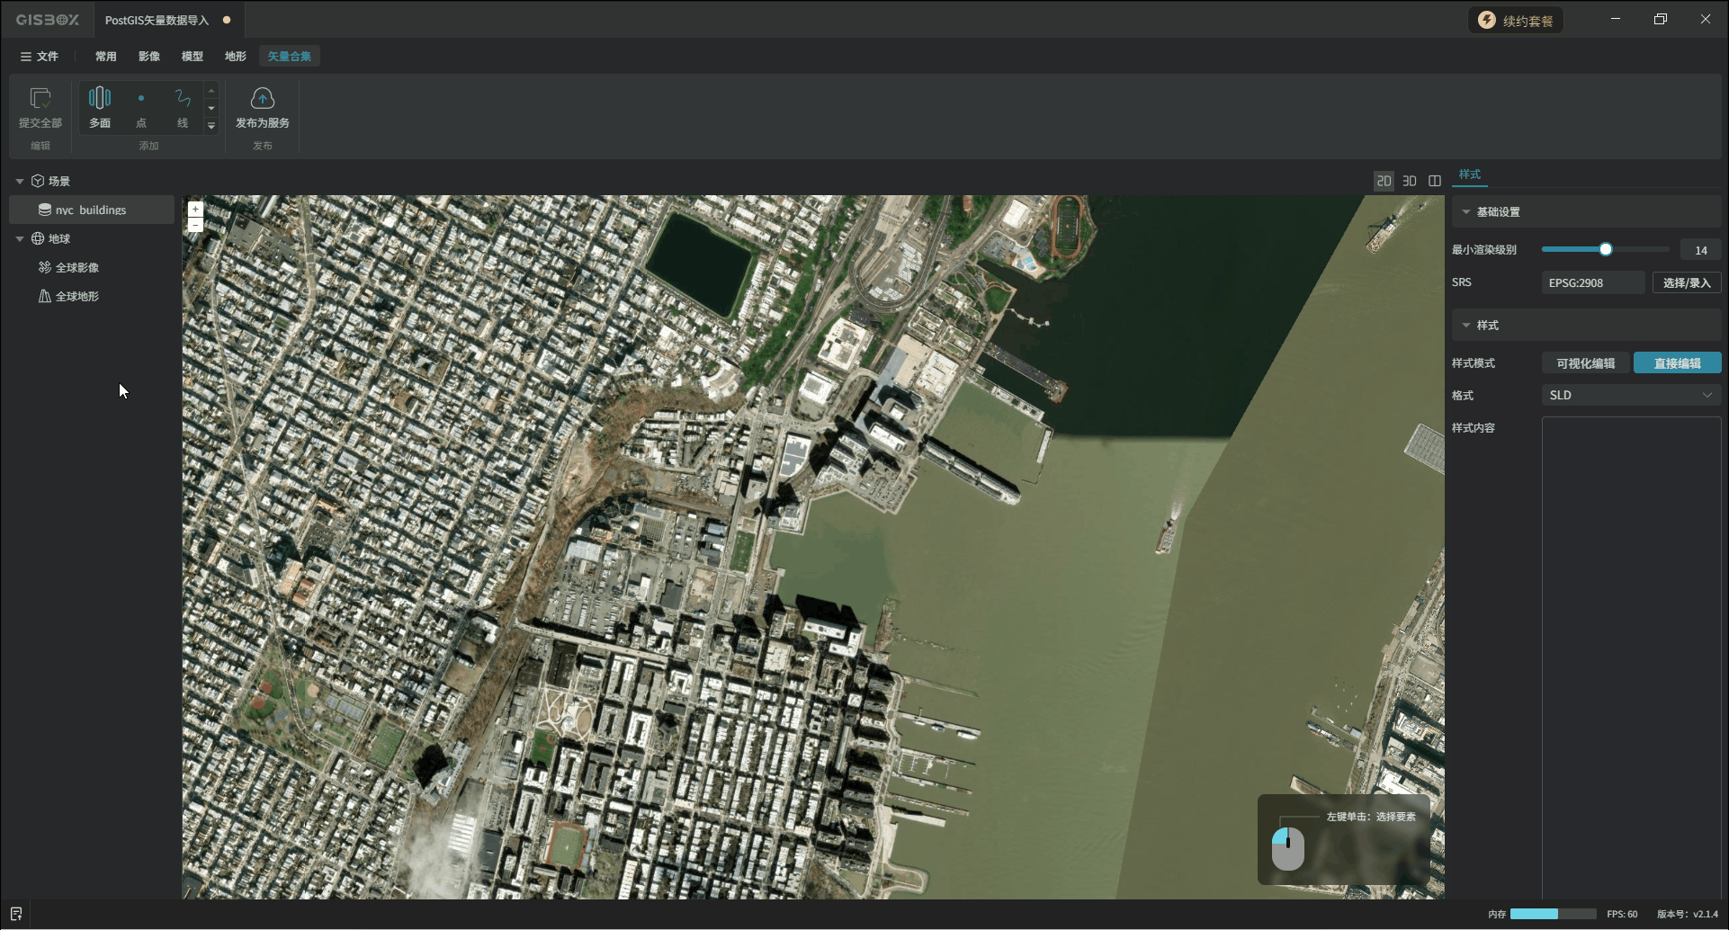
Task: Click the map zoom-in plus button
Action: pyautogui.click(x=195, y=209)
